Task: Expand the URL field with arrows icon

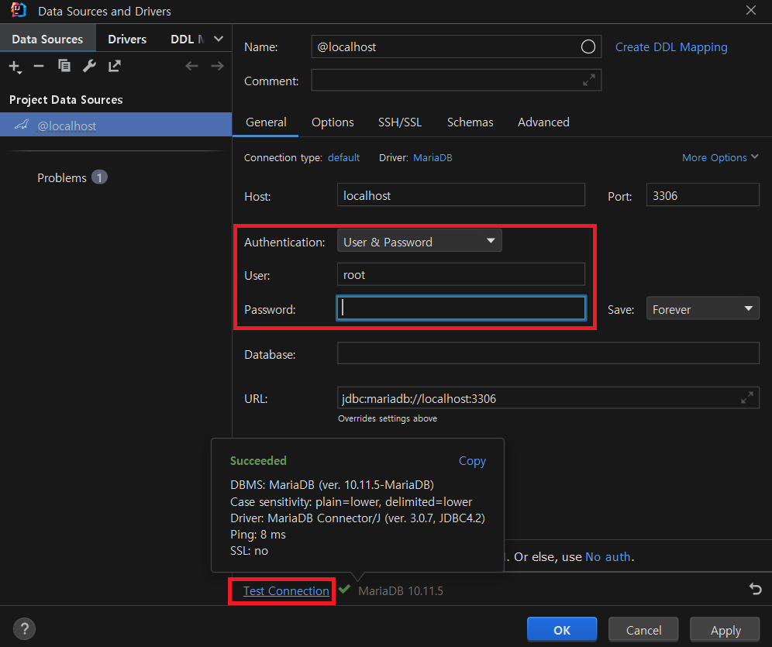Action: 747,397
